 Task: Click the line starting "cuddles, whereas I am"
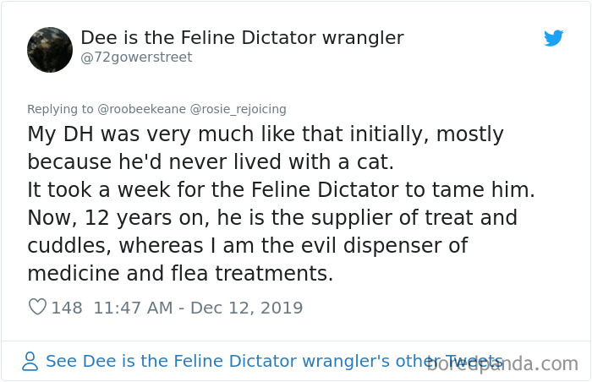(248, 246)
